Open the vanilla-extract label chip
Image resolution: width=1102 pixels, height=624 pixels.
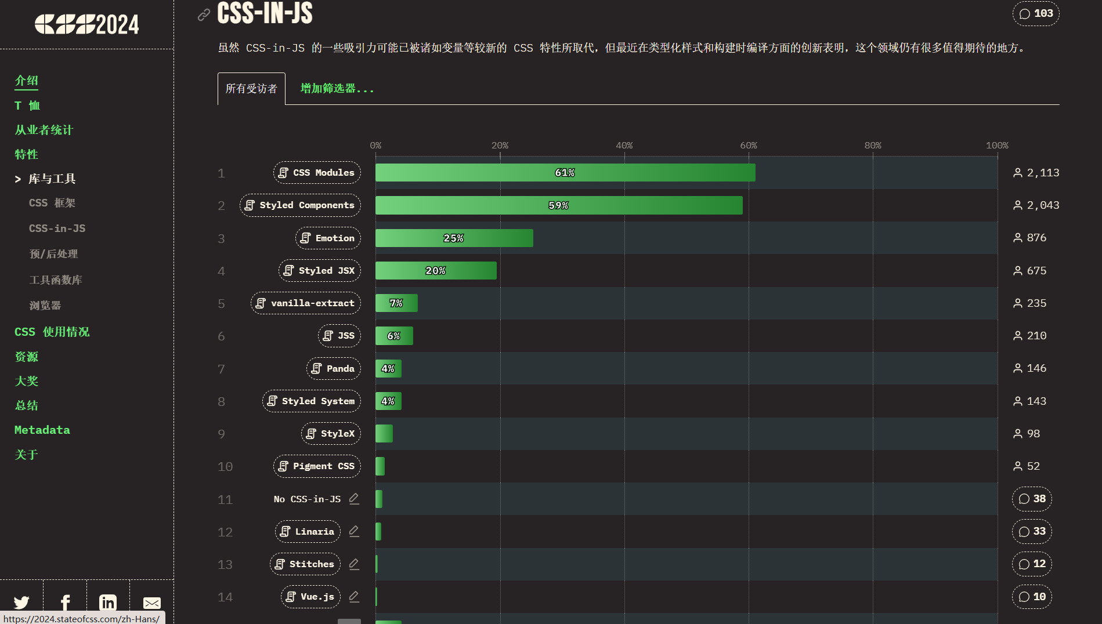click(x=306, y=303)
